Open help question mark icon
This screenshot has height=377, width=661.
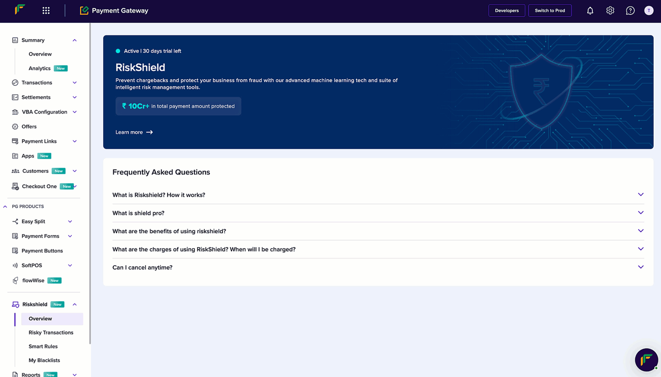click(x=630, y=10)
